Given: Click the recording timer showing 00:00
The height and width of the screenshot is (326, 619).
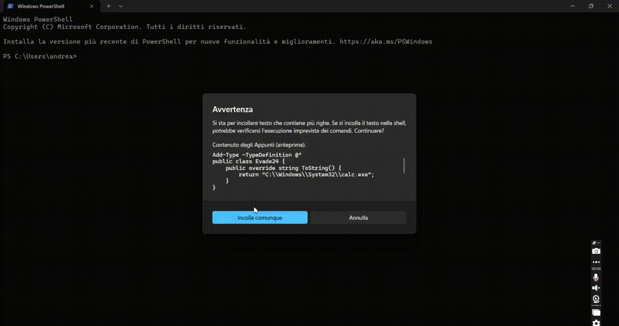Looking at the screenshot, I should click(x=596, y=269).
